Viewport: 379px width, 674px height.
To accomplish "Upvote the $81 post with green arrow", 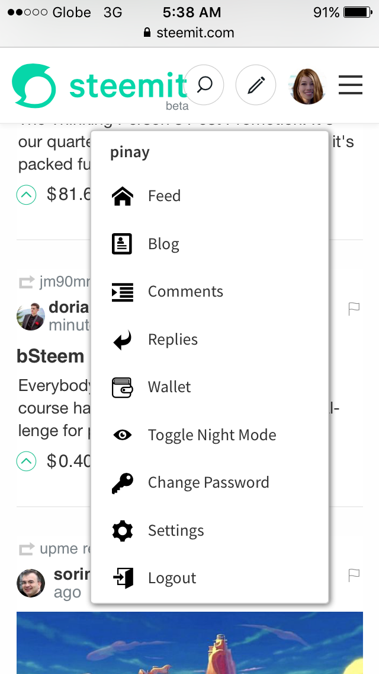I will click(x=26, y=195).
